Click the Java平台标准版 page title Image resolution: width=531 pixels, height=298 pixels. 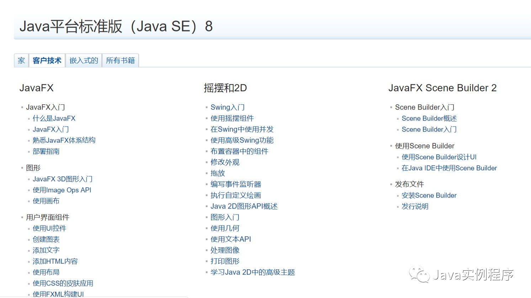[116, 27]
